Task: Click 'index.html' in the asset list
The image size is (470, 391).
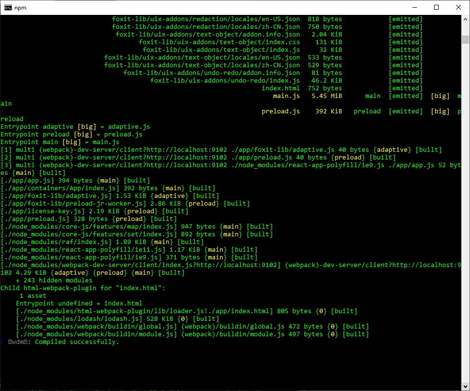Action: tap(280, 88)
